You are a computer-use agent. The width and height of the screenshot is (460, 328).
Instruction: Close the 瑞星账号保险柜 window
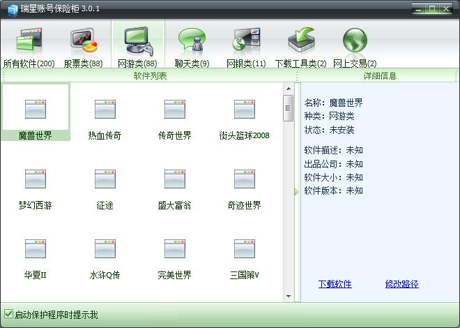(x=446, y=9)
